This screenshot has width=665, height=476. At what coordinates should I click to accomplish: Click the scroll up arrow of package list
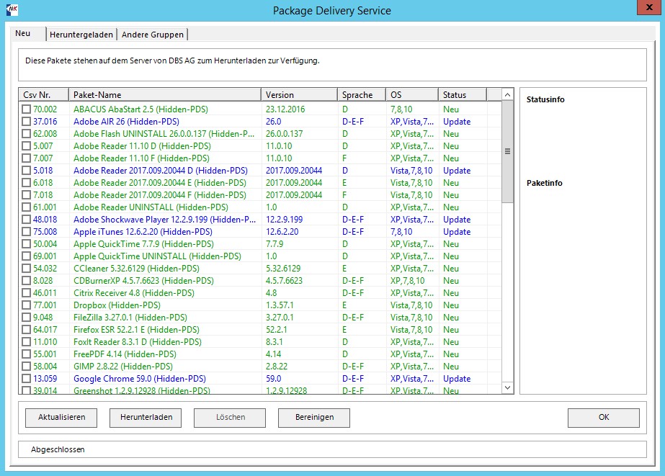507,94
